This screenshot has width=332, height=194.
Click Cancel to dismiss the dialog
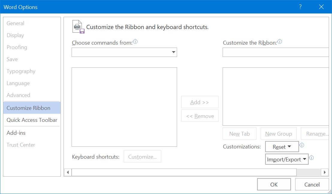(x=312, y=184)
